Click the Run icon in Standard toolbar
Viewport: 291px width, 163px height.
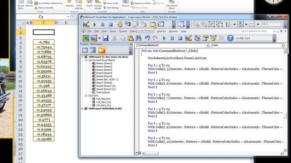164,38
